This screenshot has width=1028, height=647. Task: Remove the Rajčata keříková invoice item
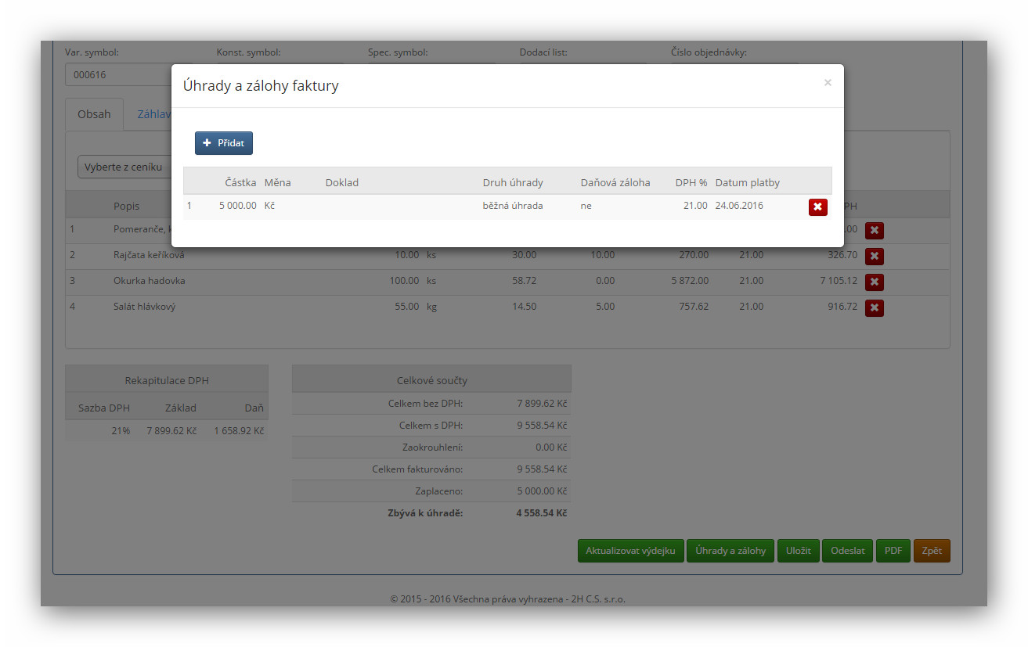(874, 256)
